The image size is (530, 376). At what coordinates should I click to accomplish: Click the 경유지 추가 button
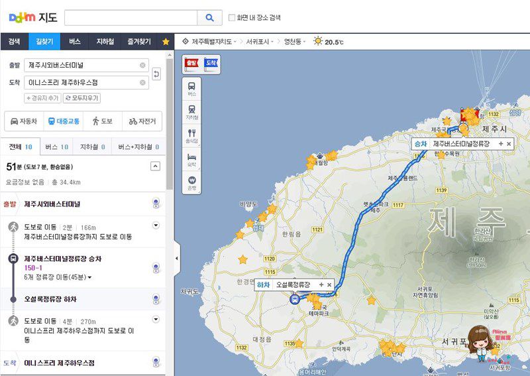(42, 98)
